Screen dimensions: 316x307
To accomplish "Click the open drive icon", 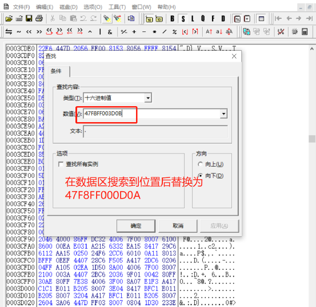I will (19, 19).
